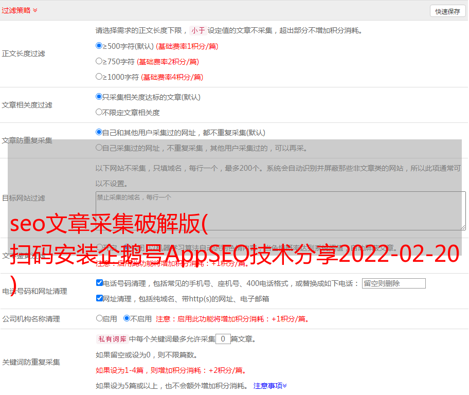
Task: Toggle the 网址清理 checkbox
Action: pyautogui.click(x=100, y=298)
